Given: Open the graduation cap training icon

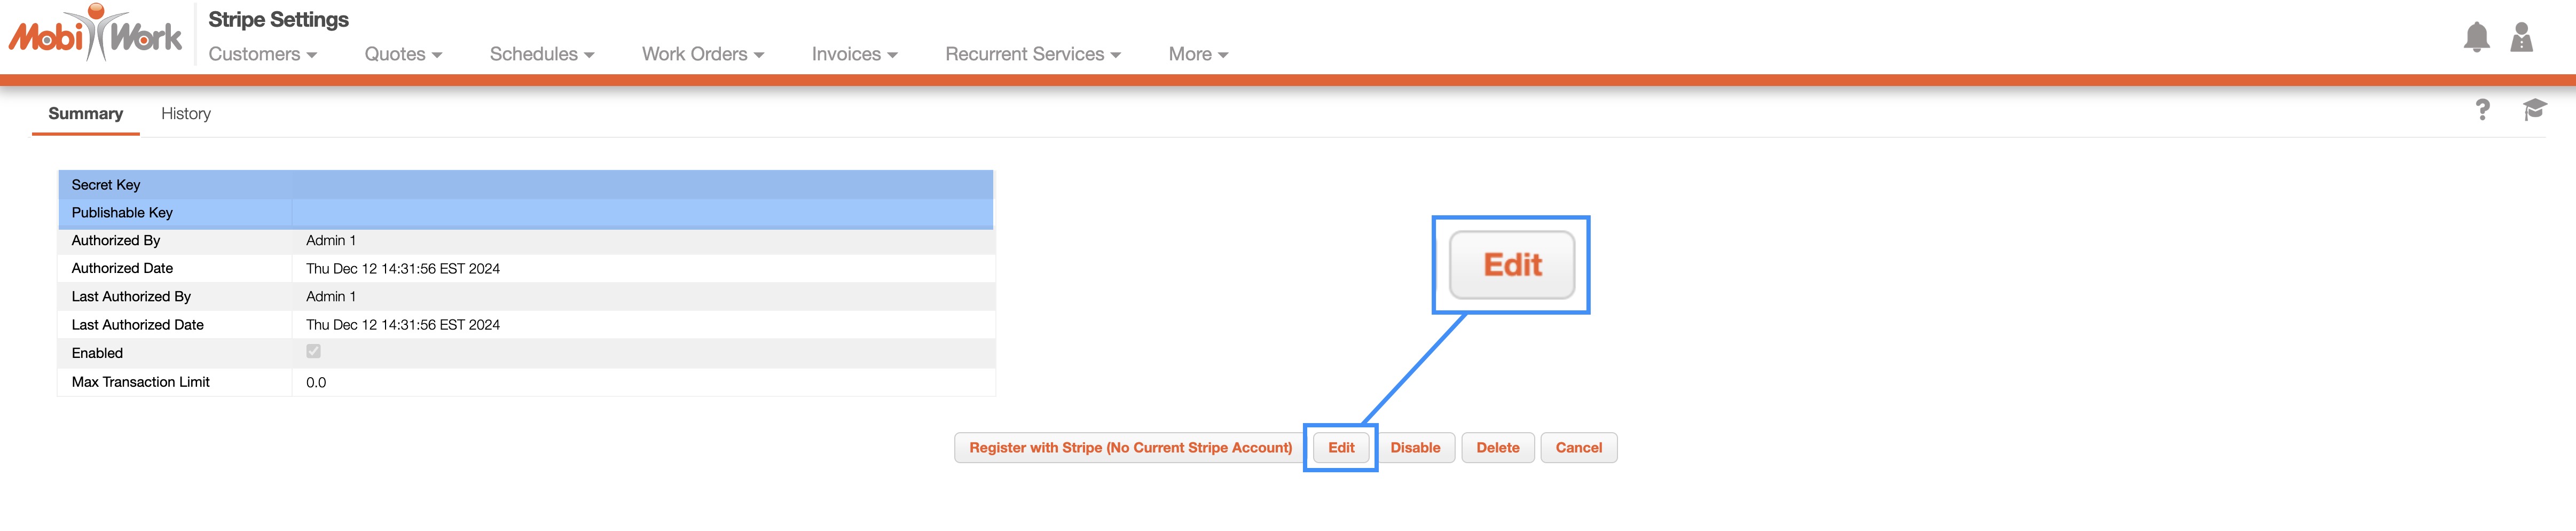Looking at the screenshot, I should point(2533,110).
